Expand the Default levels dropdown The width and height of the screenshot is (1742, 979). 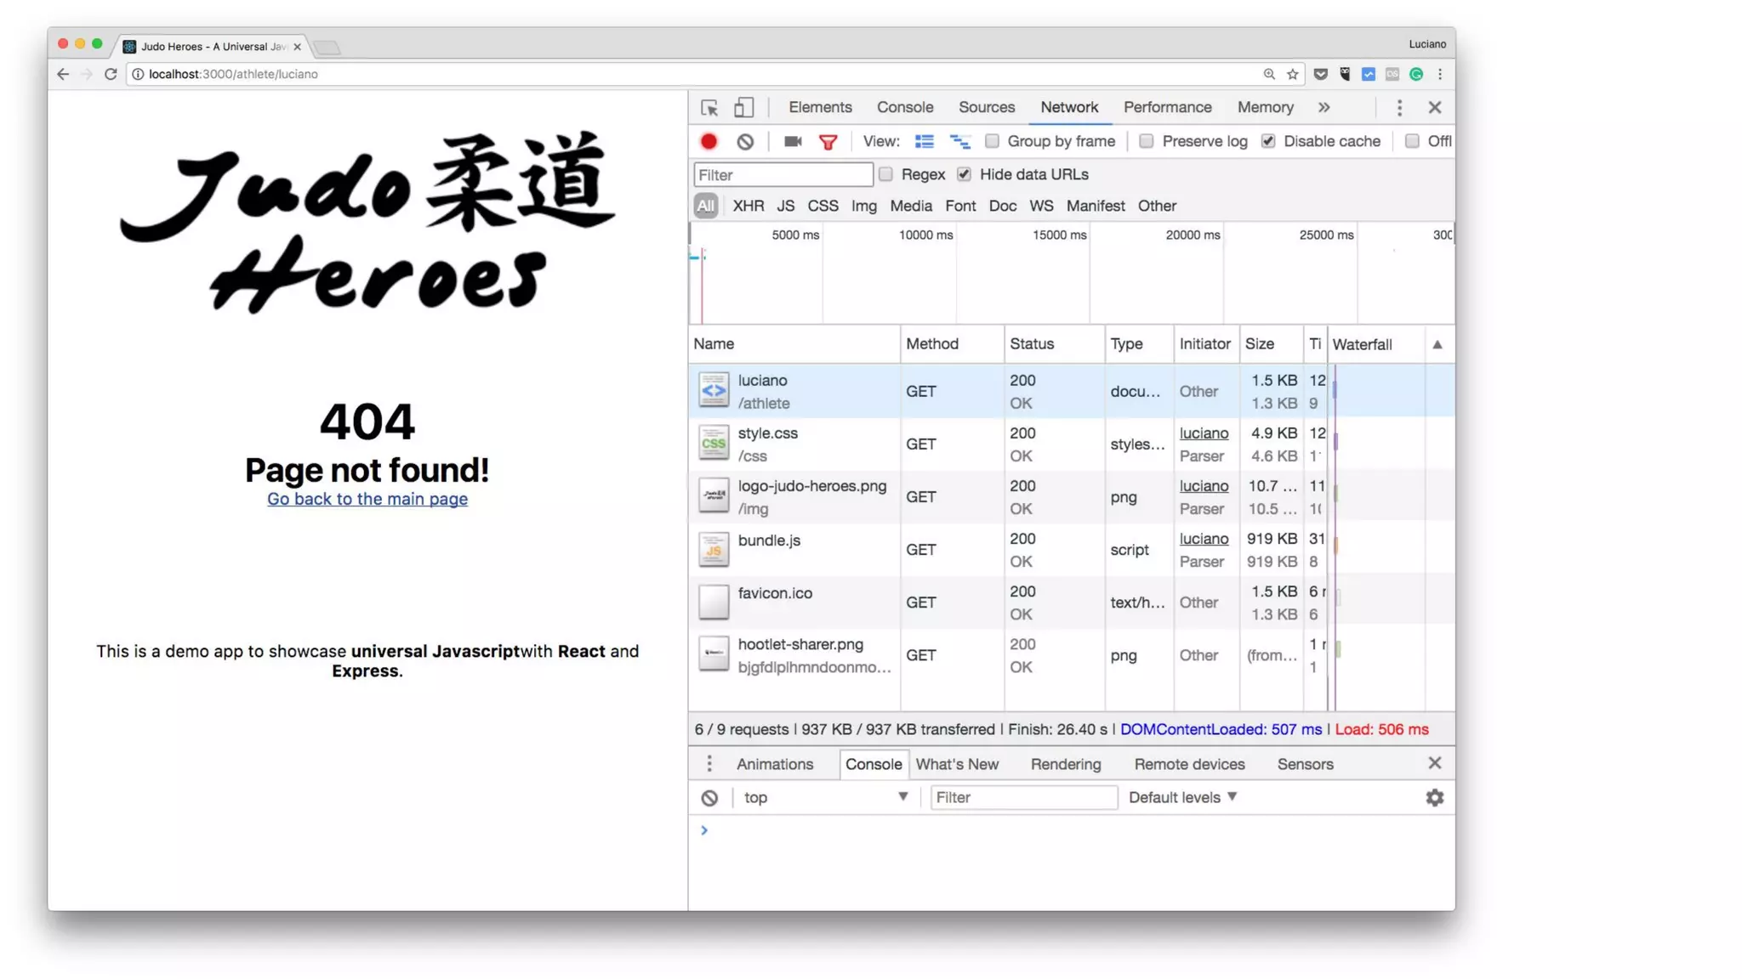[1182, 797]
